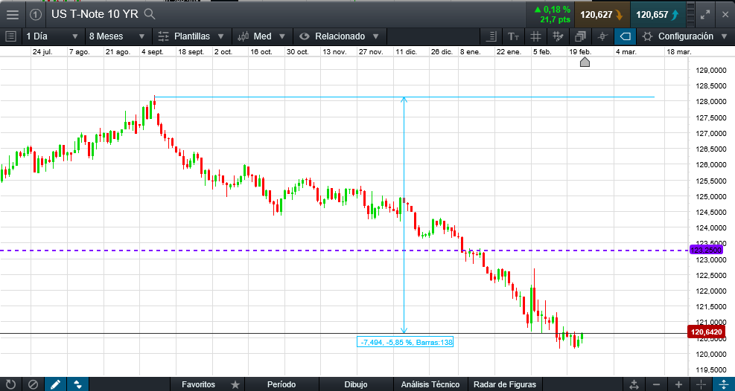Image resolution: width=735 pixels, height=391 pixels.
Task: Click the 11 dic. date axis label
Action: coord(407,52)
